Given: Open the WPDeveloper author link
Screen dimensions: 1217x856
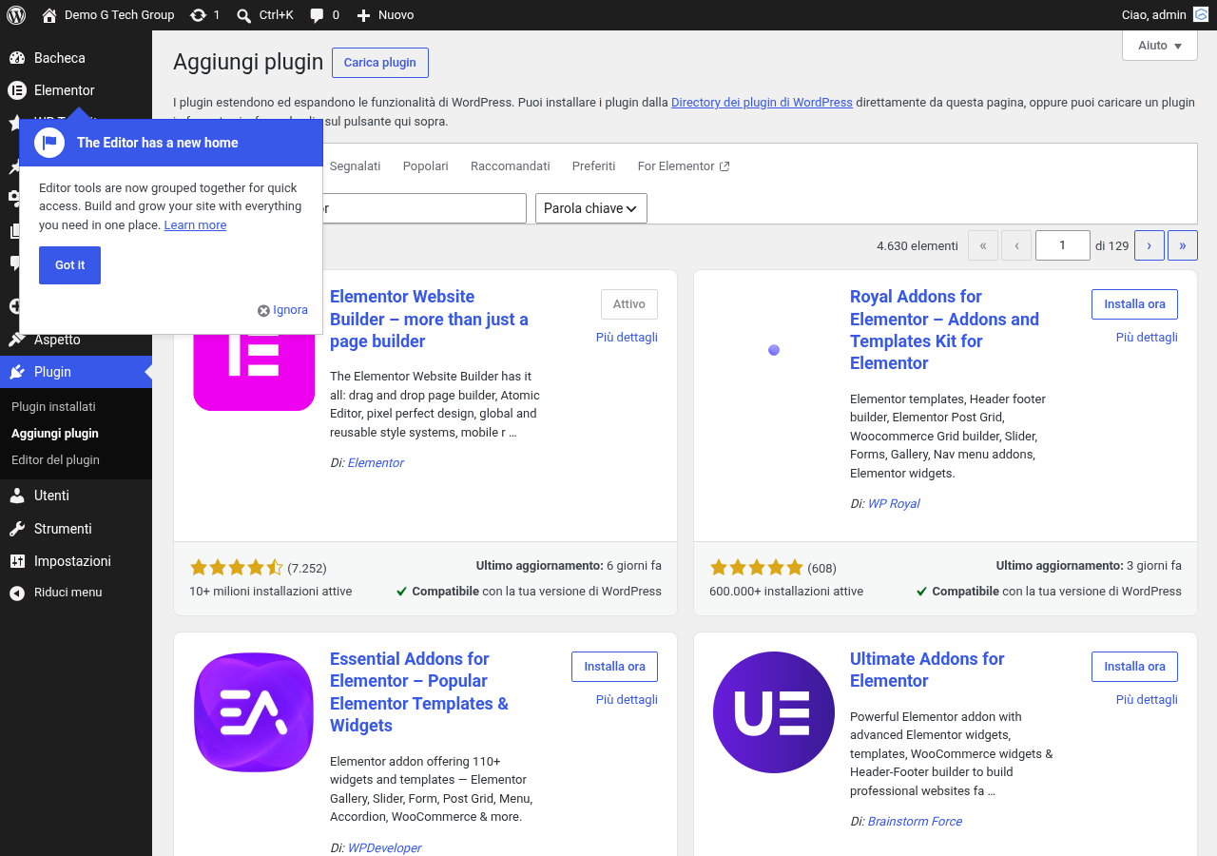Looking at the screenshot, I should 384,848.
